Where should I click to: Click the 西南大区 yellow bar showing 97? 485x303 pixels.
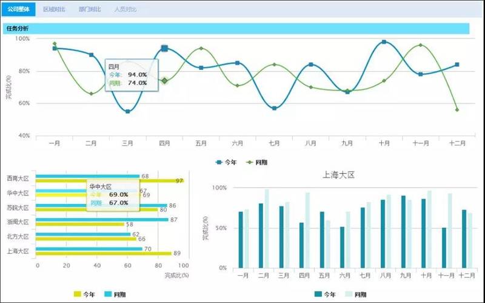pyautogui.click(x=109, y=181)
